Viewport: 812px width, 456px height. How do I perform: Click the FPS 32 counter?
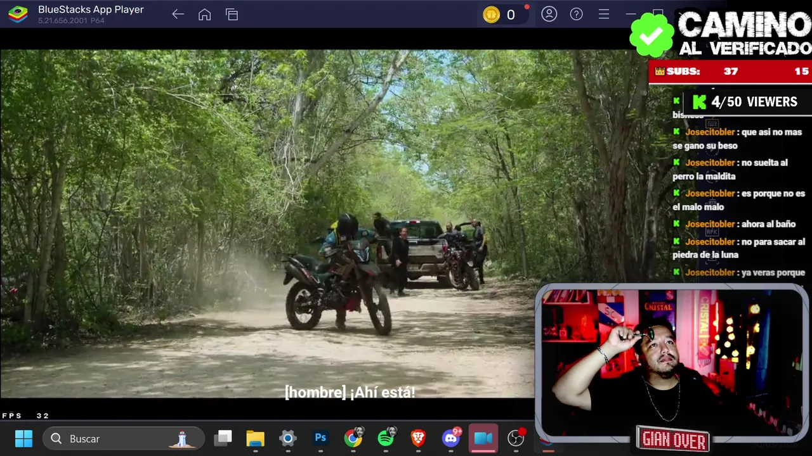[x=25, y=415]
